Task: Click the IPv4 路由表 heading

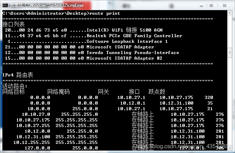Action: pos(18,75)
